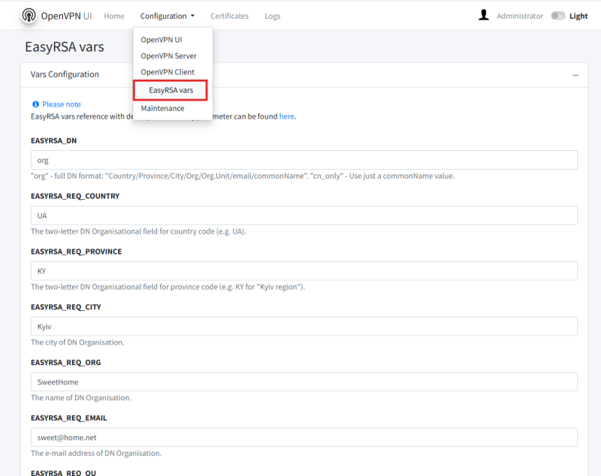
Task: Go to the Home nav item
Action: tap(114, 16)
